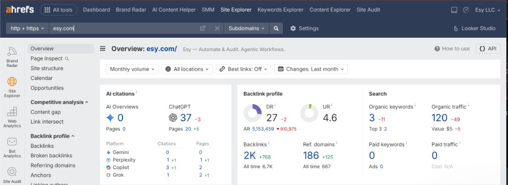The width and height of the screenshot is (508, 185).
Task: Click ChatGPT Pages count 20
Action: tap(188, 129)
